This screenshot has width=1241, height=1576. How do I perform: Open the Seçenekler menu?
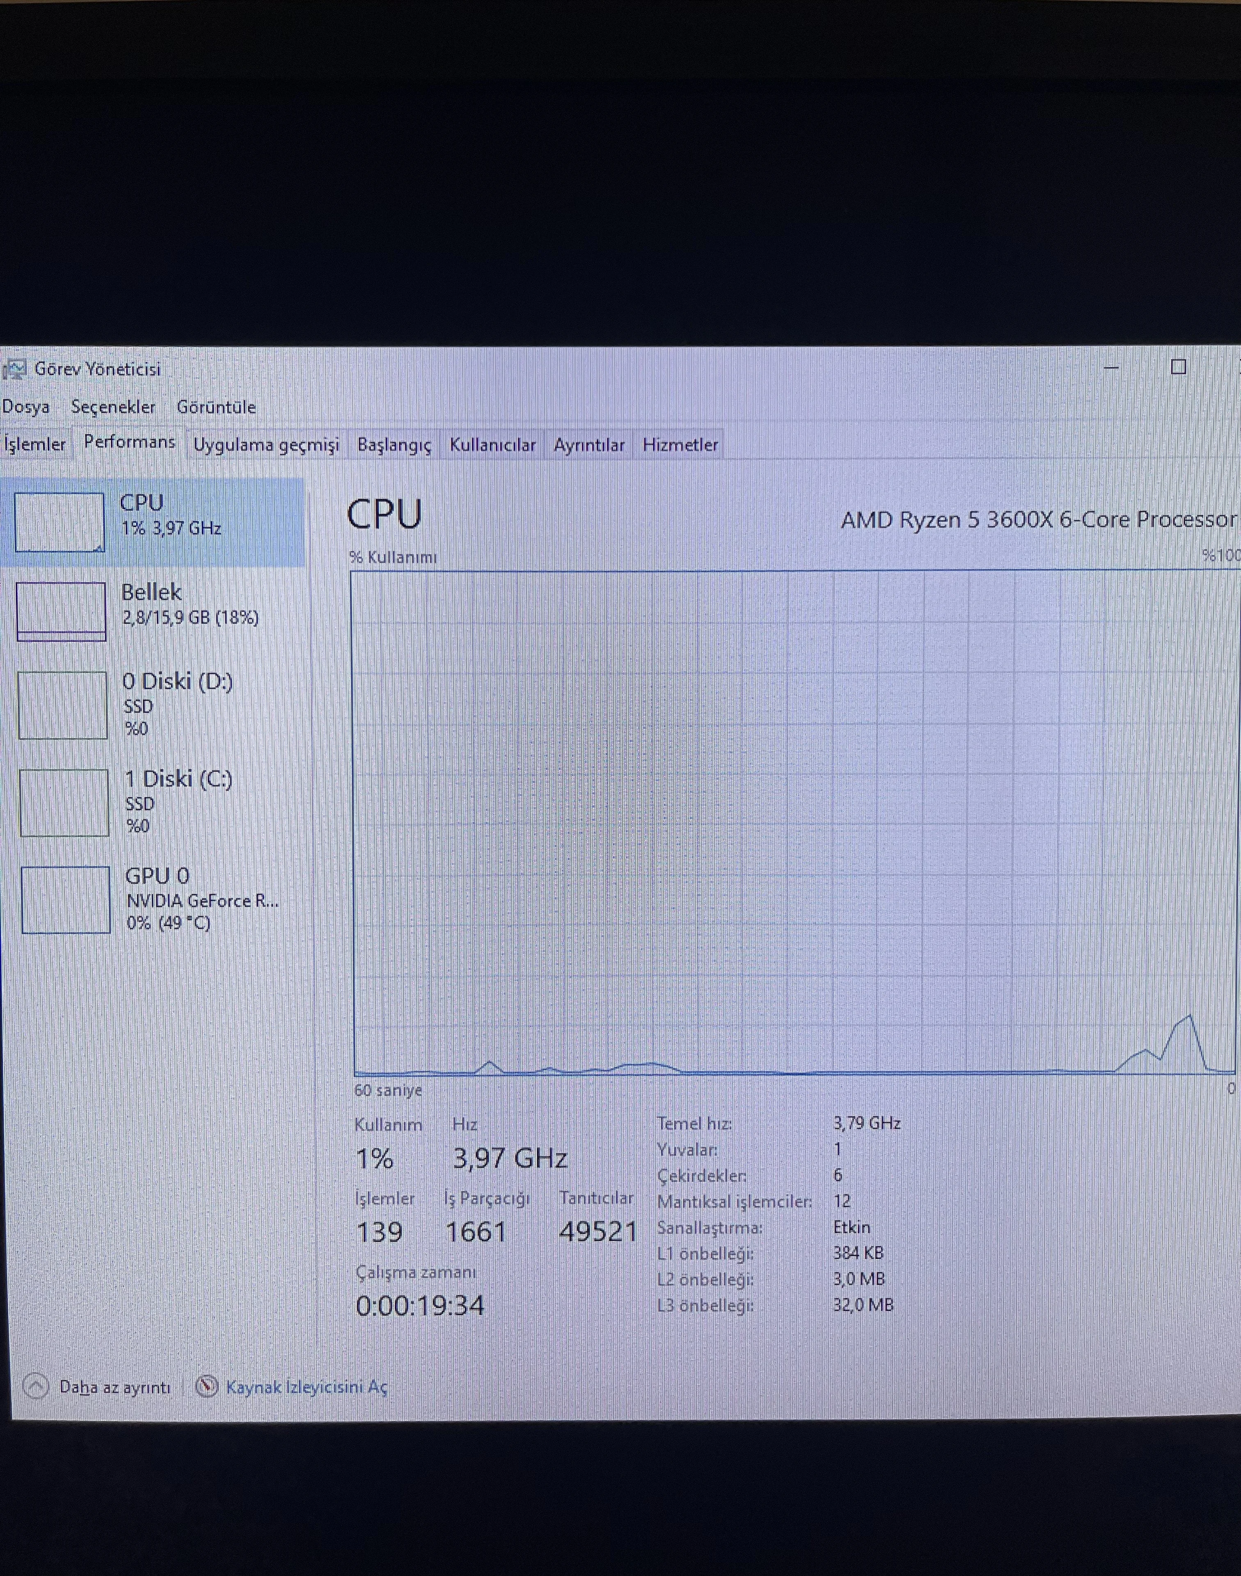pos(113,407)
